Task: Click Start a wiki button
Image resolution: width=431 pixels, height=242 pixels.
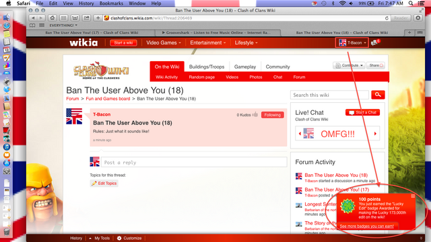Action: [x=123, y=43]
